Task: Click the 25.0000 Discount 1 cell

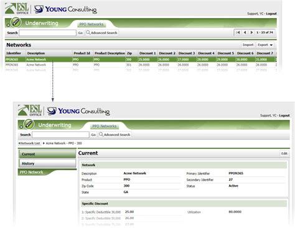Action: tap(144, 60)
